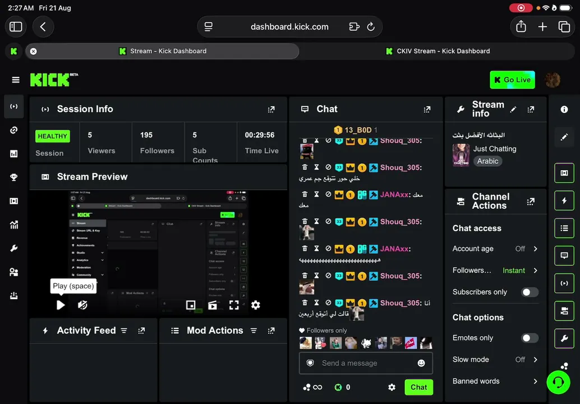
Task: Open the hamburger menu beside KICK logo
Action: coord(16,80)
